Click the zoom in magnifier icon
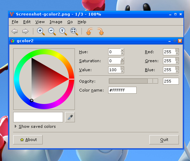 tap(41, 31)
